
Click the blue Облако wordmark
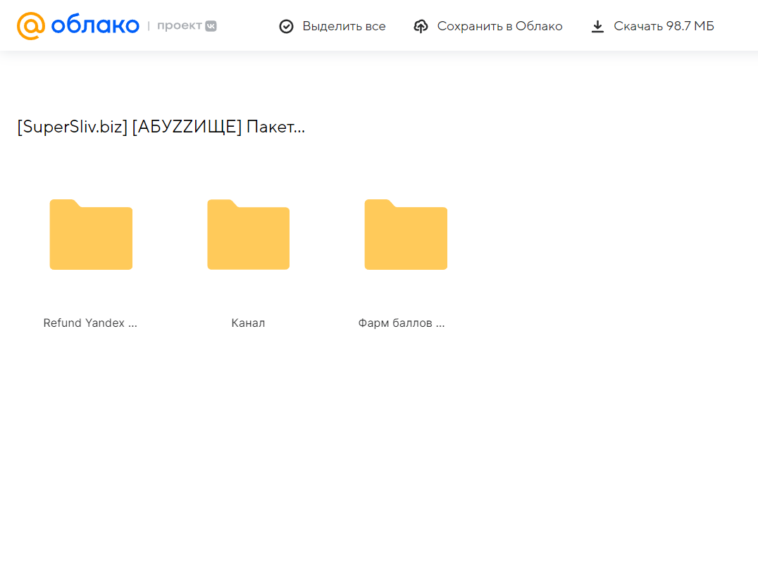(x=95, y=26)
